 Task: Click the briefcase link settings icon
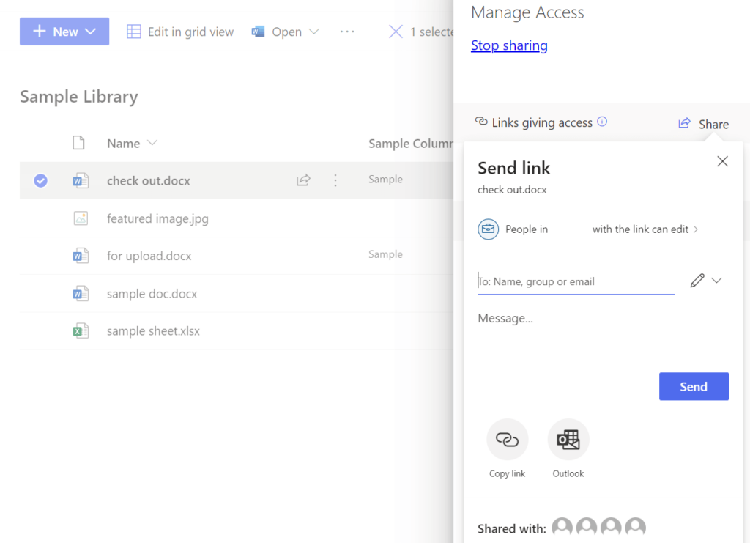pos(488,229)
